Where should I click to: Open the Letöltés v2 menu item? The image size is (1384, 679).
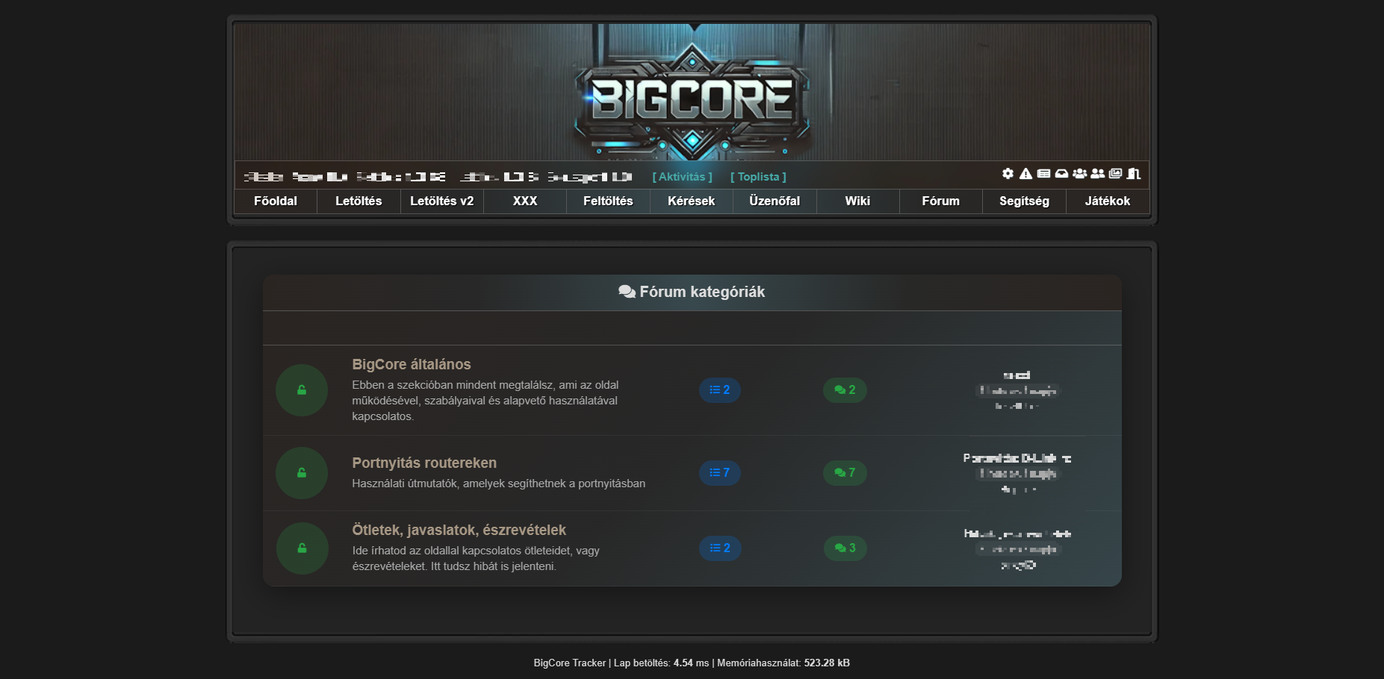coord(442,201)
